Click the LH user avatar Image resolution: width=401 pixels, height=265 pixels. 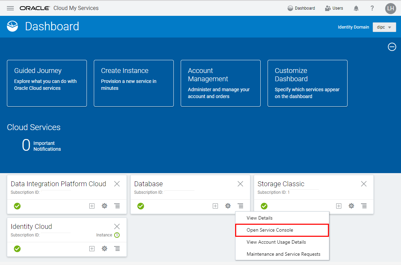coord(390,9)
